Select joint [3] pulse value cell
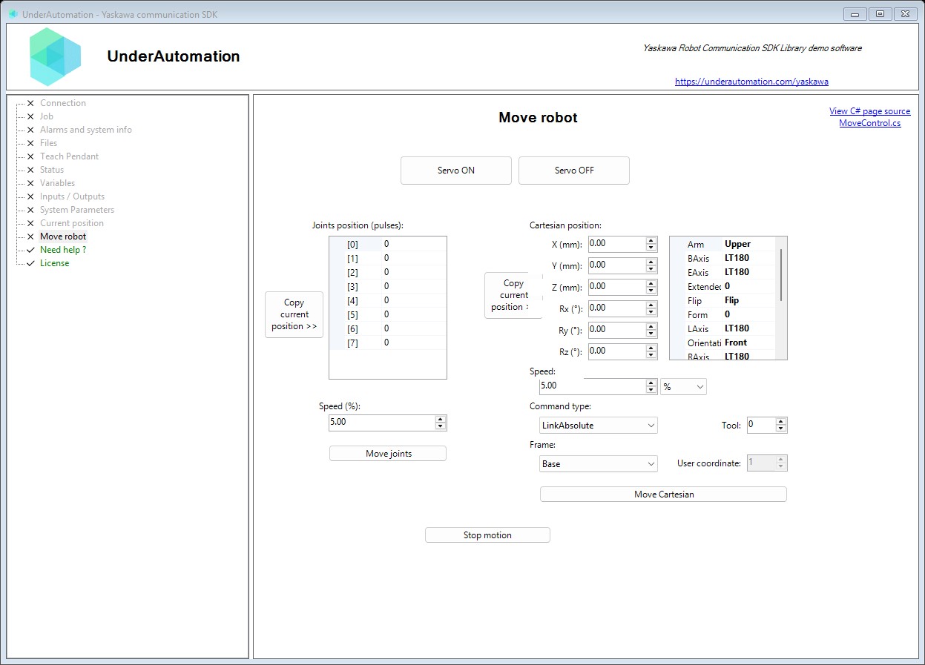Screen dimensions: 925x665 (x=414, y=286)
